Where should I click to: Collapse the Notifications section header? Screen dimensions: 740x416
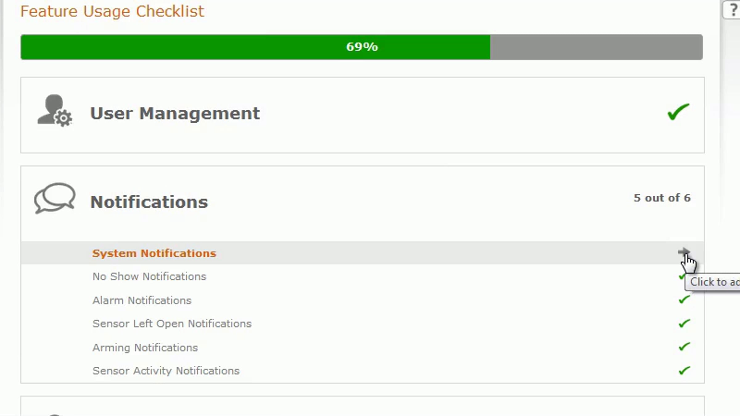(363, 203)
